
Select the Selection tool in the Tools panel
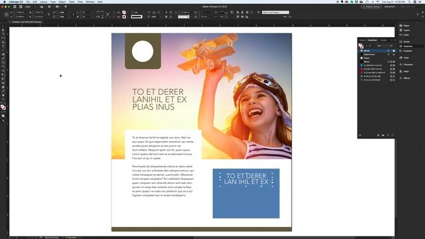click(x=3, y=27)
